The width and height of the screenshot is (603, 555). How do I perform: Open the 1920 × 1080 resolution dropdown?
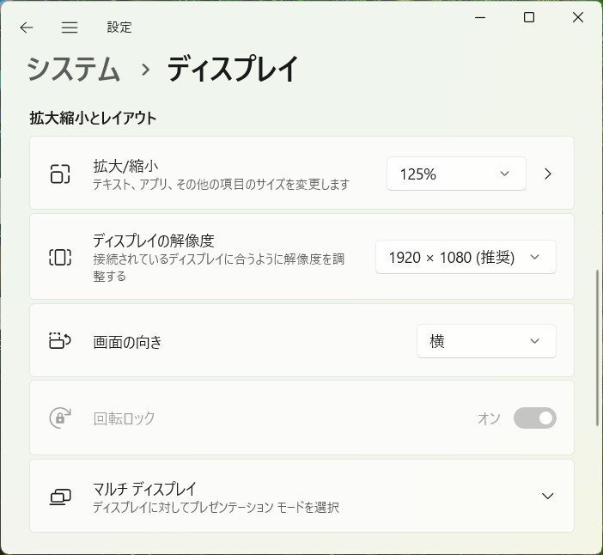coord(466,257)
